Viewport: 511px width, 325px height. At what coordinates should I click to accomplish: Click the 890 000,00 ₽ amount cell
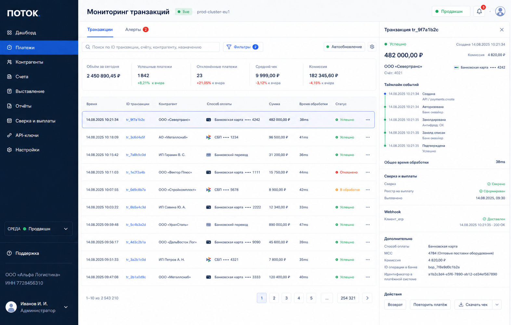pos(279,225)
